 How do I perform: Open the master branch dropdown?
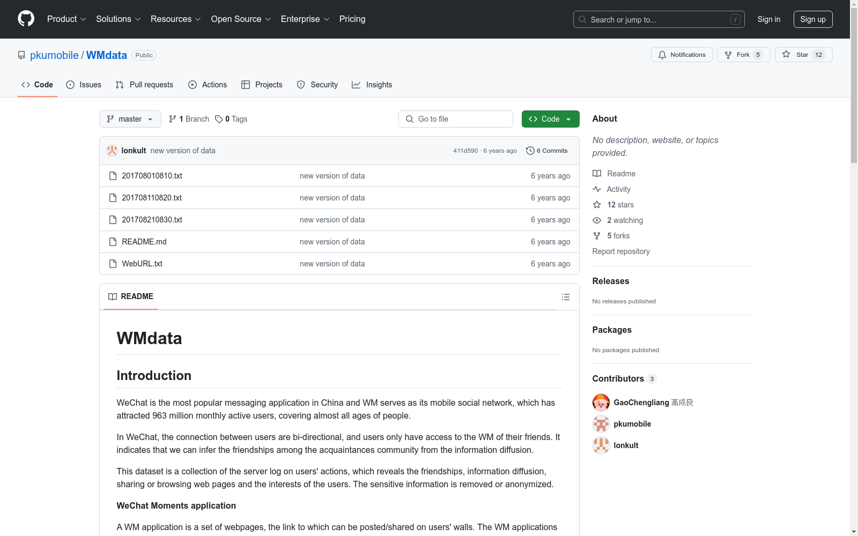coord(130,119)
